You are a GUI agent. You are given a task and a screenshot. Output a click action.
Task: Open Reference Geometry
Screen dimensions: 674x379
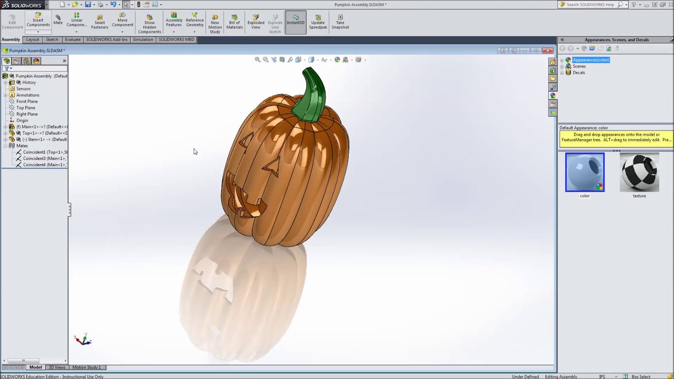pos(195,20)
